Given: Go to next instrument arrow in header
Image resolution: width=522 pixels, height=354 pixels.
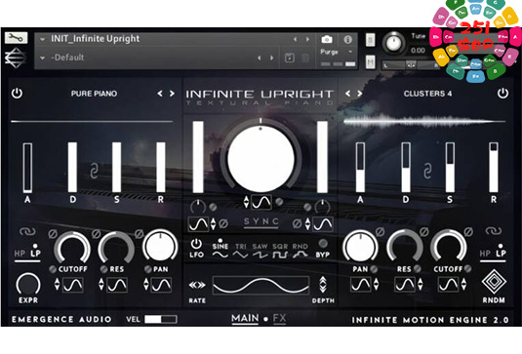Looking at the screenshot, I should point(307,39).
